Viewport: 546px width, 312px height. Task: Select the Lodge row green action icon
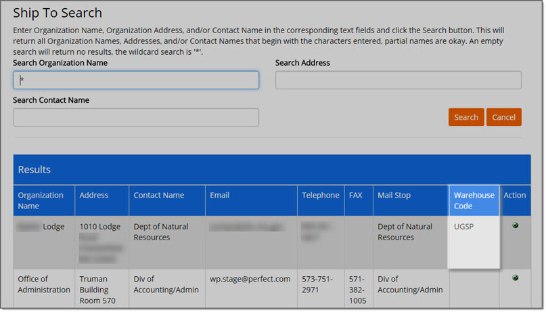coord(516,225)
